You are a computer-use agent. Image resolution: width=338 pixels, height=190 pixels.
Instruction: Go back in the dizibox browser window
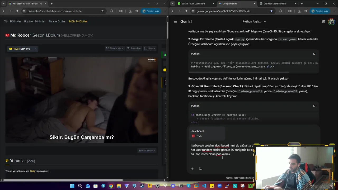pos(4,11)
